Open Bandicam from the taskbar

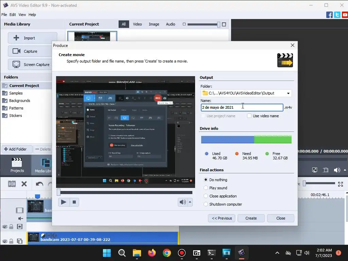click(181, 253)
